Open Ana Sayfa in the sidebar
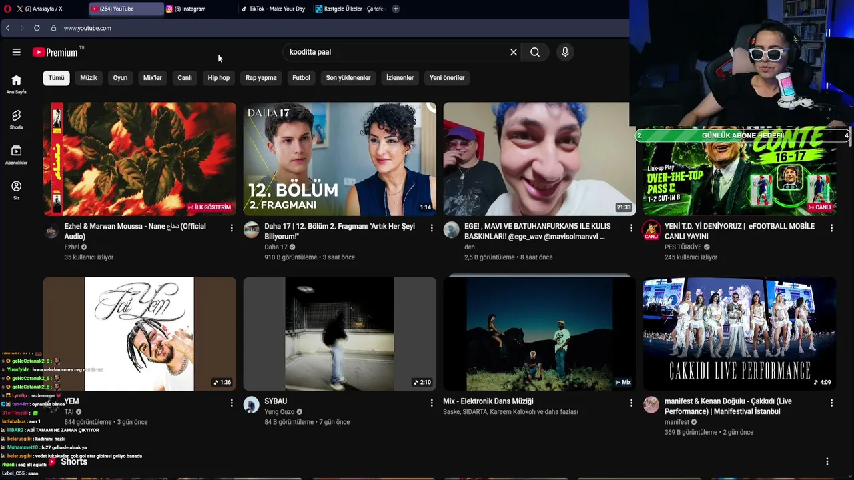 coord(16,84)
